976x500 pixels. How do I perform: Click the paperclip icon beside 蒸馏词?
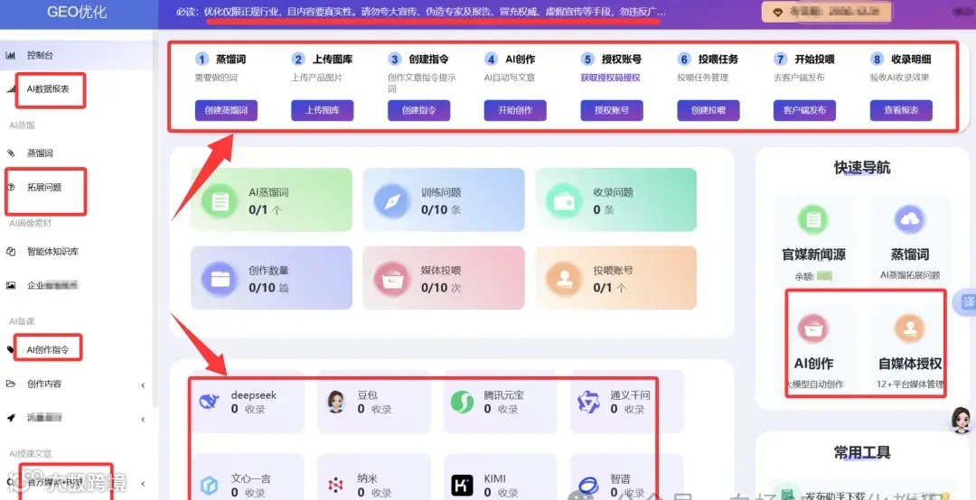pyautogui.click(x=11, y=153)
